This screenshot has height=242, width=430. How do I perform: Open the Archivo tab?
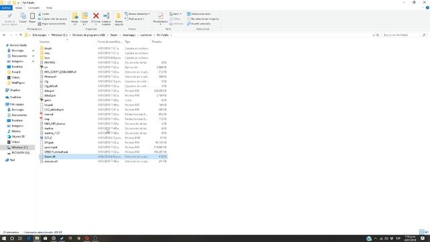tap(6, 8)
